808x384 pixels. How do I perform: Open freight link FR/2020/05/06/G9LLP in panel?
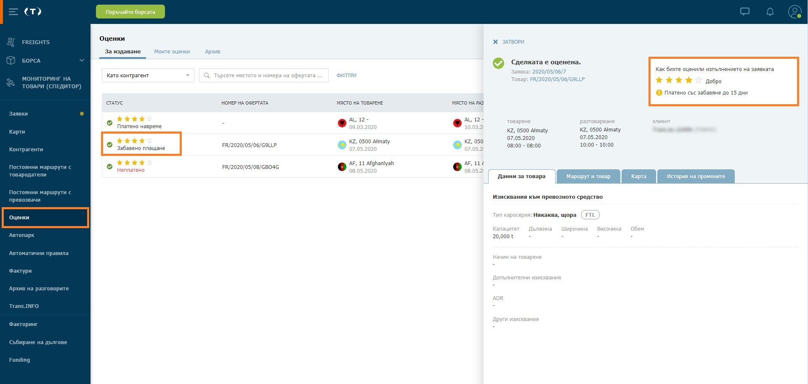pyautogui.click(x=557, y=79)
